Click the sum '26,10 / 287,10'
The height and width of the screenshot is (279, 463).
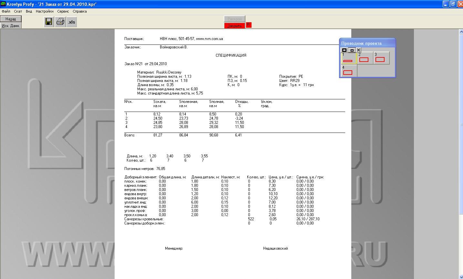(308, 219)
